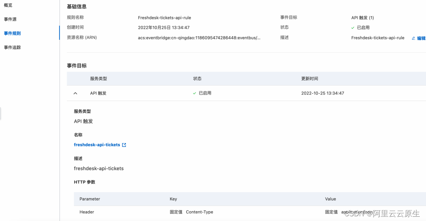
Task: Click the 编辑 link in description row
Action: (x=421, y=38)
